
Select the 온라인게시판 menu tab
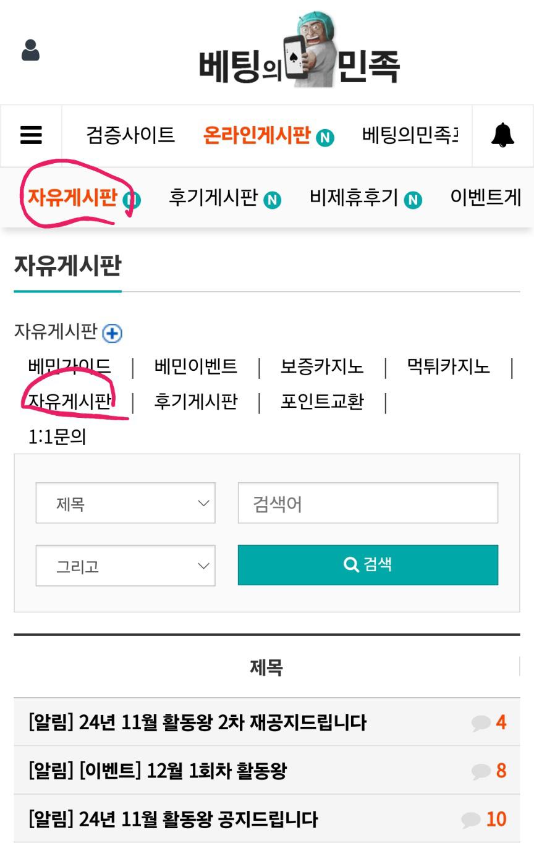(x=256, y=135)
